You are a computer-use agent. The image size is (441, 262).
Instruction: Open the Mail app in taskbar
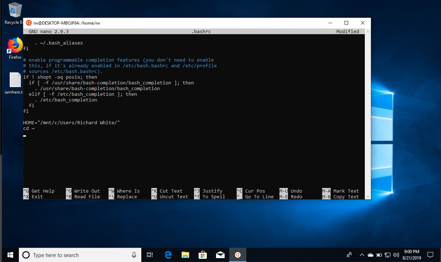220,255
